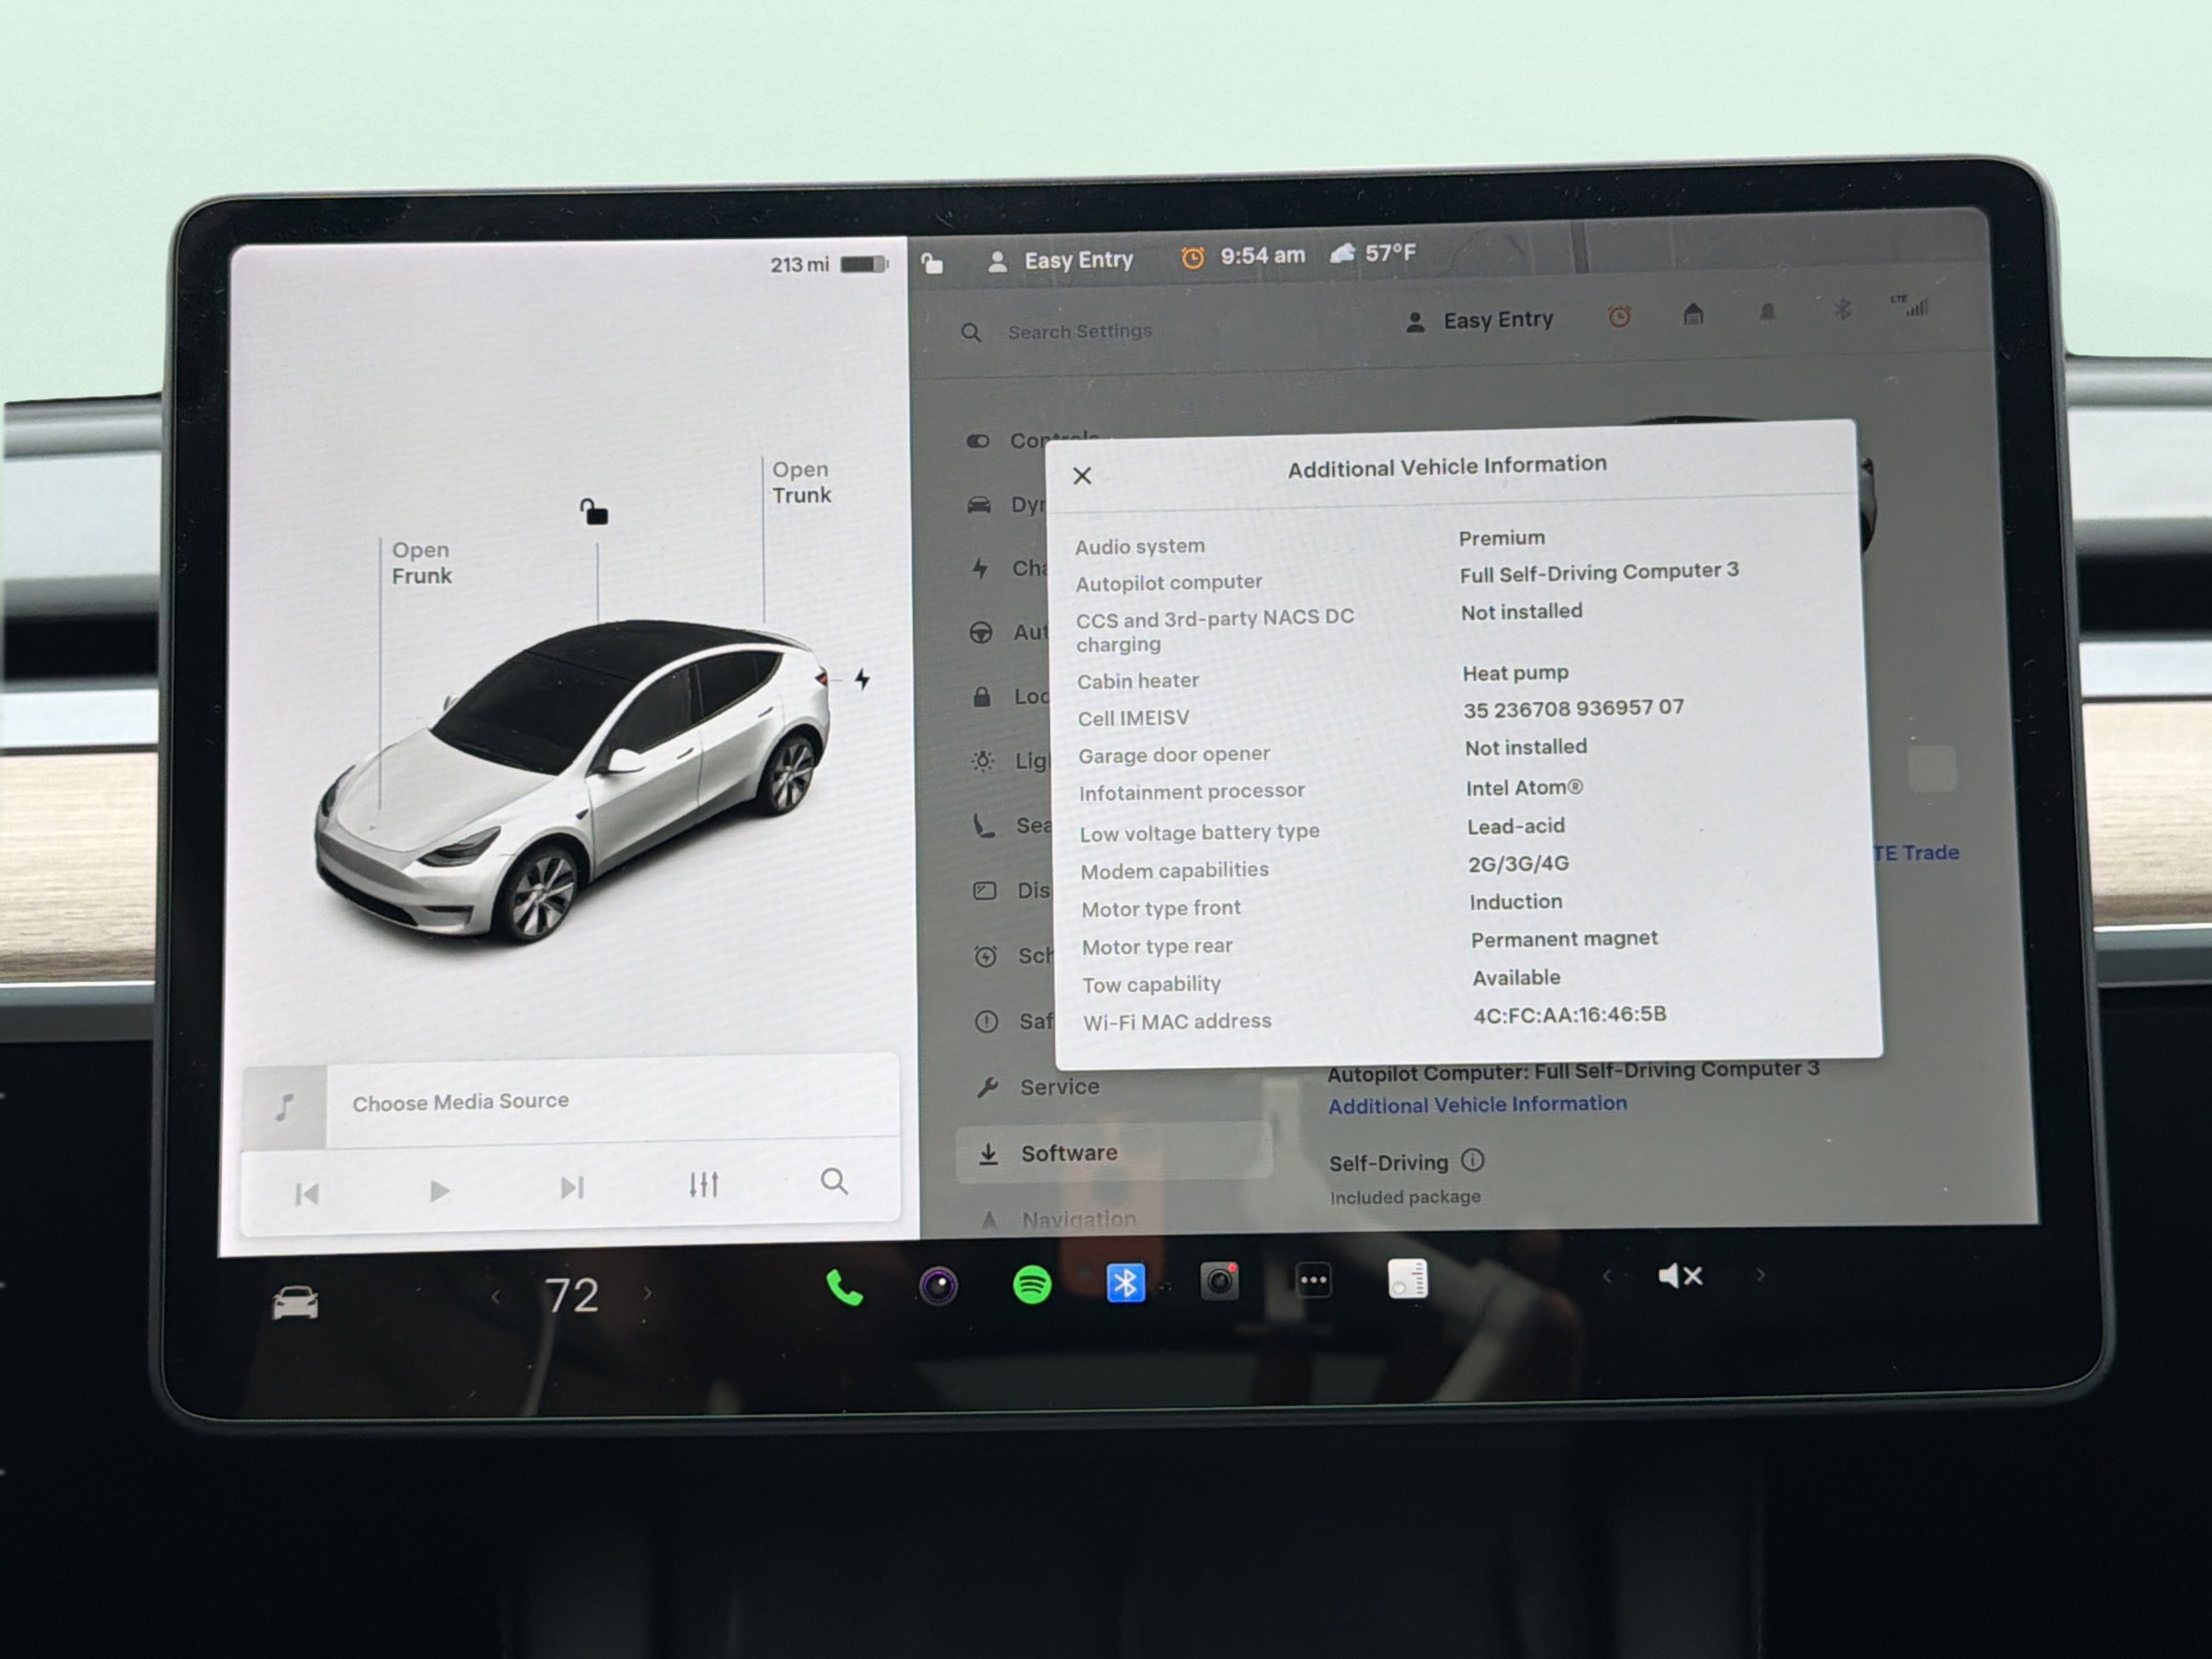
Task: Tap the notification bell icon in settings header
Action: pos(1768,312)
